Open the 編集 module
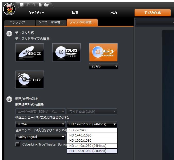174x160 pixels. point(75,13)
